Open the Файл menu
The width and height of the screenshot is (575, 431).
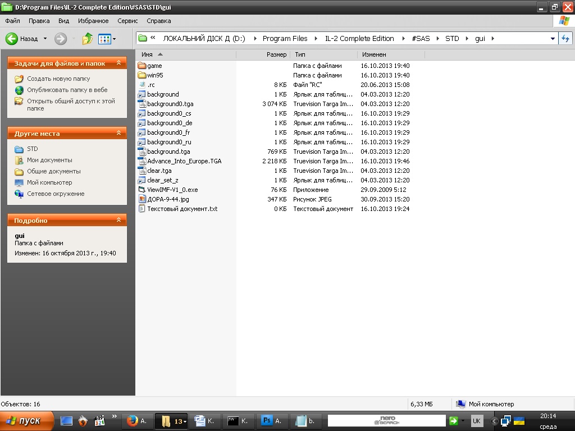click(12, 21)
